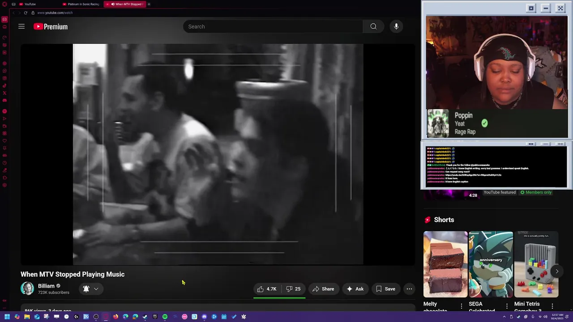Open the YouTube guide hamburger menu

point(21,26)
